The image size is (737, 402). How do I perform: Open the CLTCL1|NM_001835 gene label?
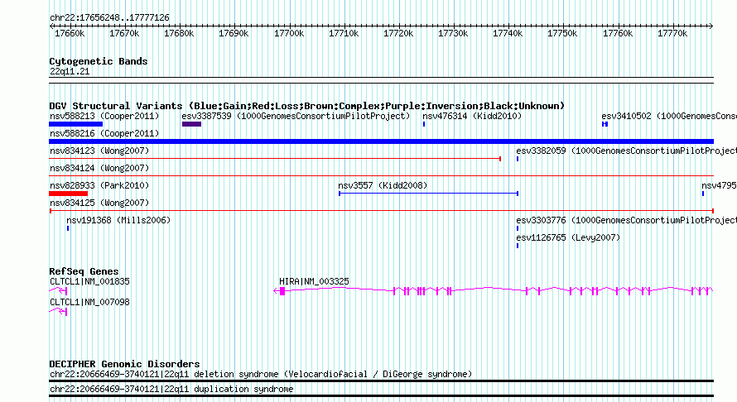pyautogui.click(x=89, y=281)
